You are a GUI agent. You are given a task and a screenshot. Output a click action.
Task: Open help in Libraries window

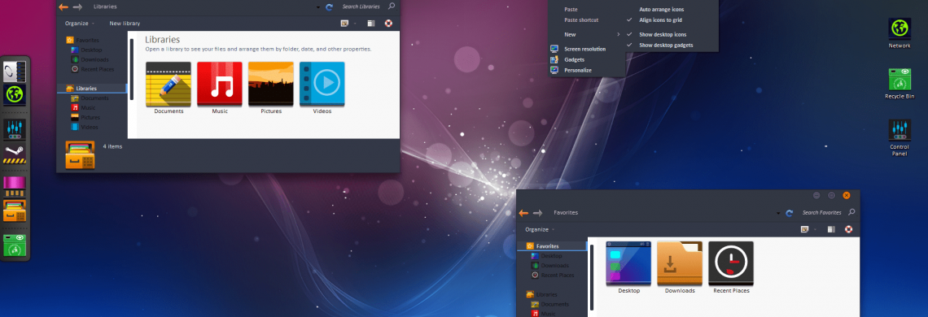click(389, 24)
